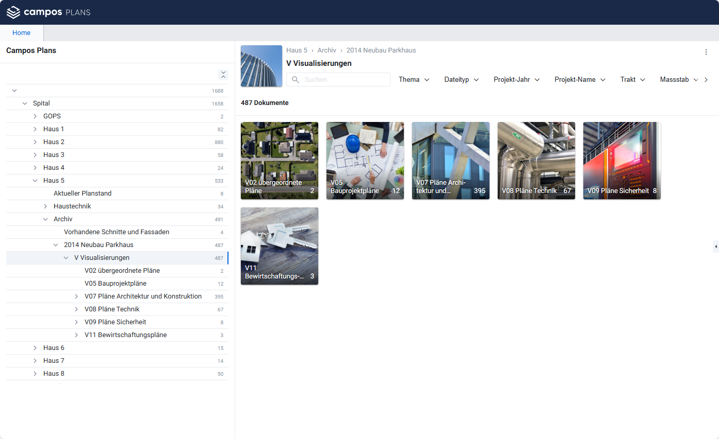Click the building image beside breadcrumb

pos(262,66)
